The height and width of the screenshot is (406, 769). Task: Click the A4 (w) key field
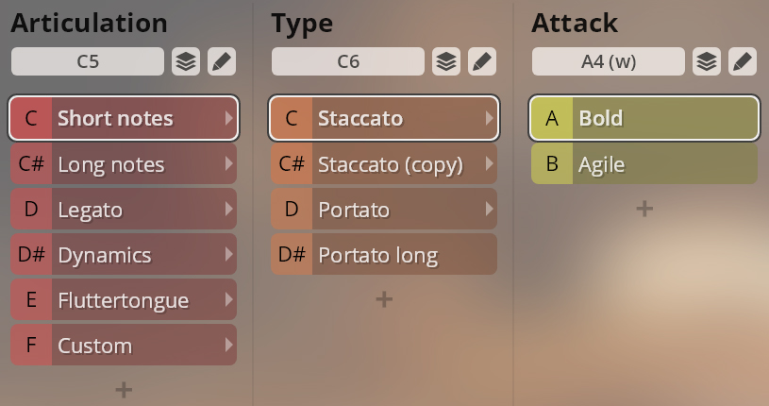609,62
